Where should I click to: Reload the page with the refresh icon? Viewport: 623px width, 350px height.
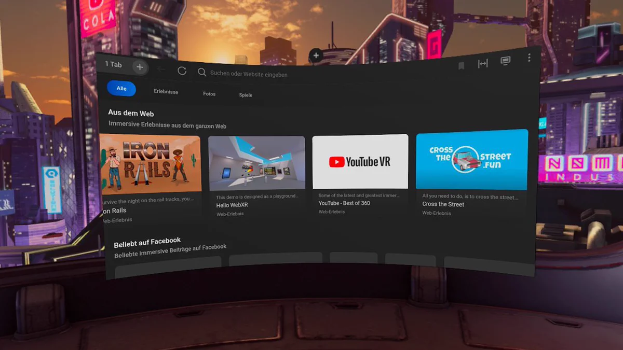click(x=182, y=71)
